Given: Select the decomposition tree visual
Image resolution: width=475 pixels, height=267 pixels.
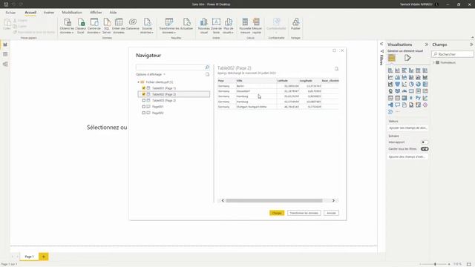Looking at the screenshot, I should tap(390, 105).
